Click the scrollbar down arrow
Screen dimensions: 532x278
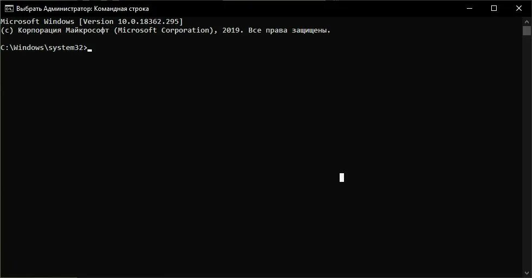tap(527, 273)
